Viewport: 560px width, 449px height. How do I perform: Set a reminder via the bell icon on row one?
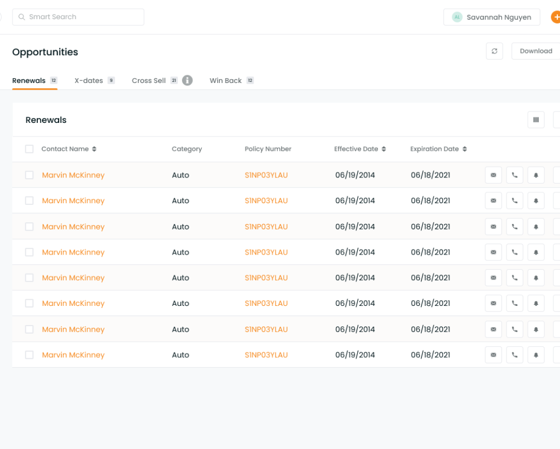click(536, 175)
